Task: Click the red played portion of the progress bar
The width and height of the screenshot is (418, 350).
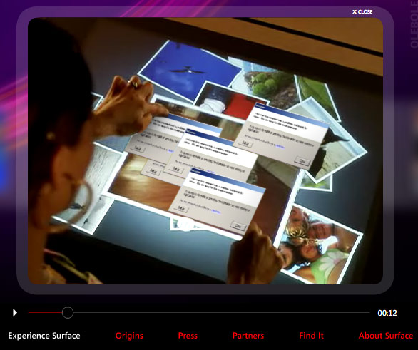Action: pos(45,312)
